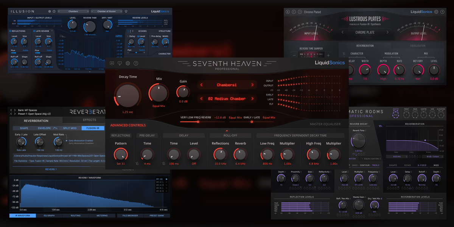Open Seventh Heaven settings gear
The image size is (454, 227).
point(128,63)
